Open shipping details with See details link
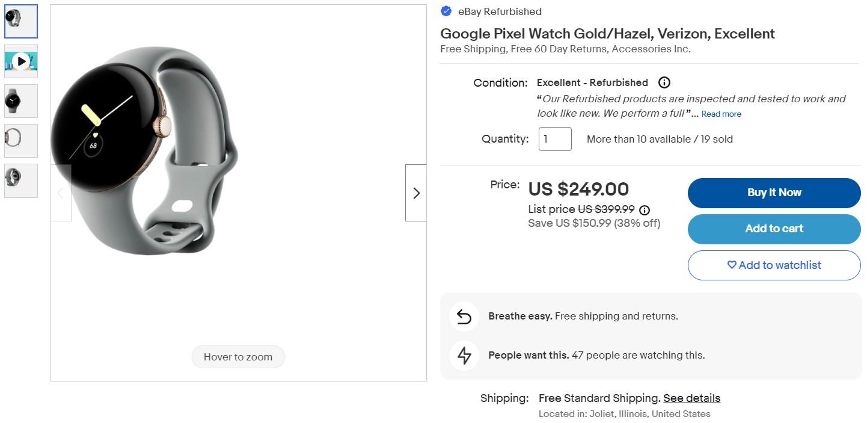Screen dimensions: 867x423 (691, 398)
